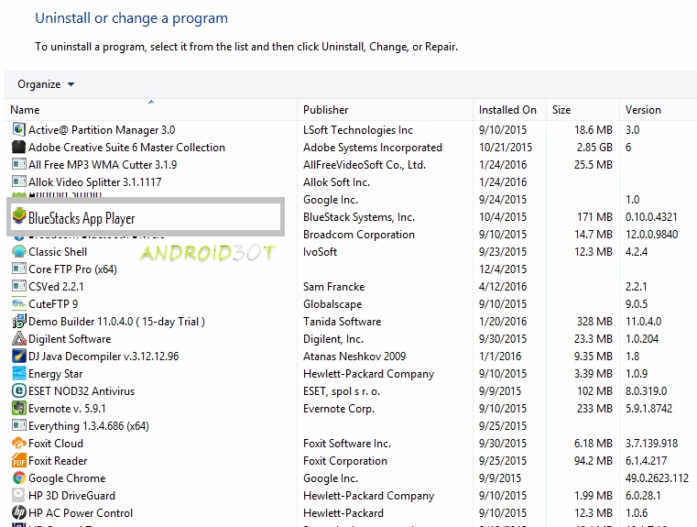Select Digilent Software program name
The width and height of the screenshot is (697, 527).
pyautogui.click(x=70, y=339)
